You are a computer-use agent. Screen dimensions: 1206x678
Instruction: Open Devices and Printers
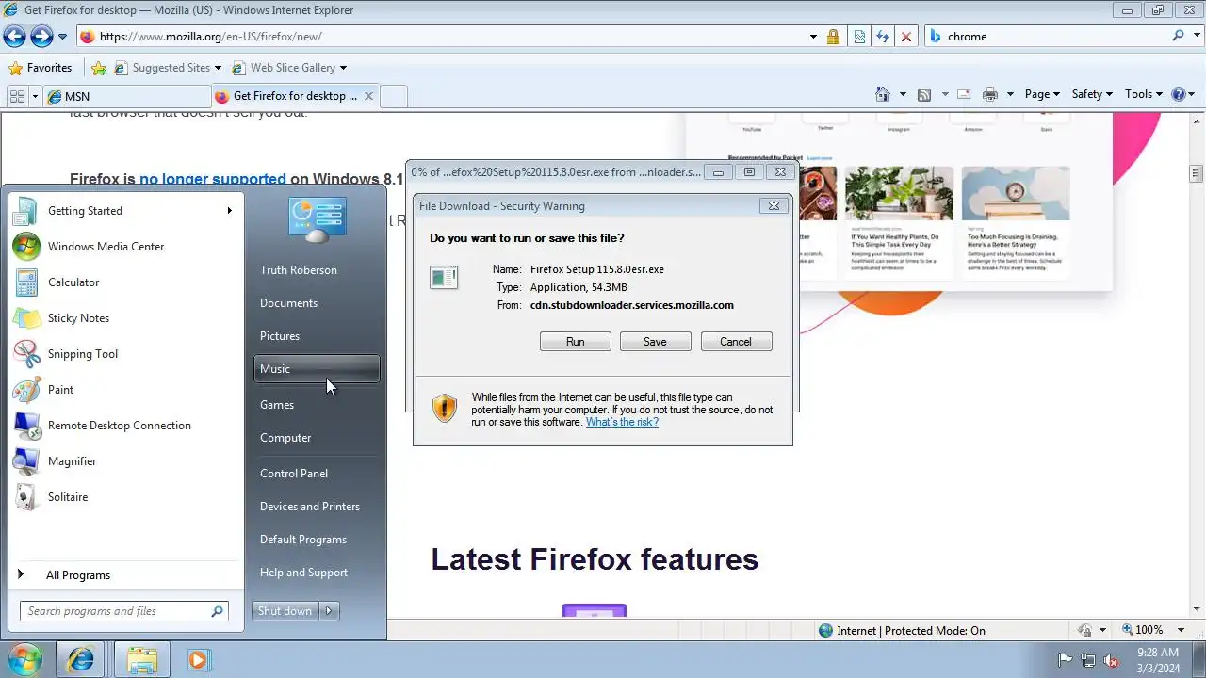[x=317, y=507]
